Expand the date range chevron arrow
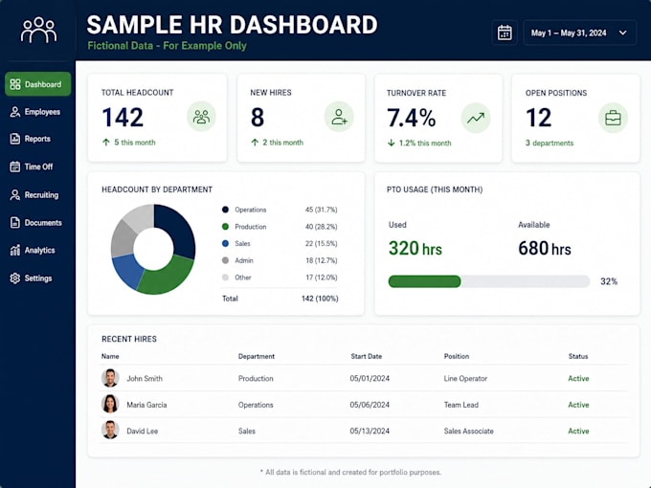 point(623,33)
